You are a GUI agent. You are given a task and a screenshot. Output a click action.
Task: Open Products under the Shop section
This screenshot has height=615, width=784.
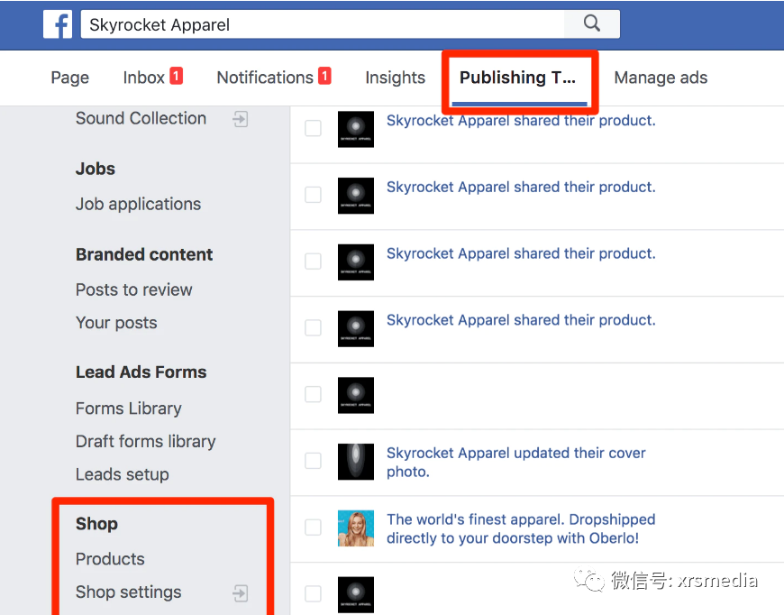(110, 559)
